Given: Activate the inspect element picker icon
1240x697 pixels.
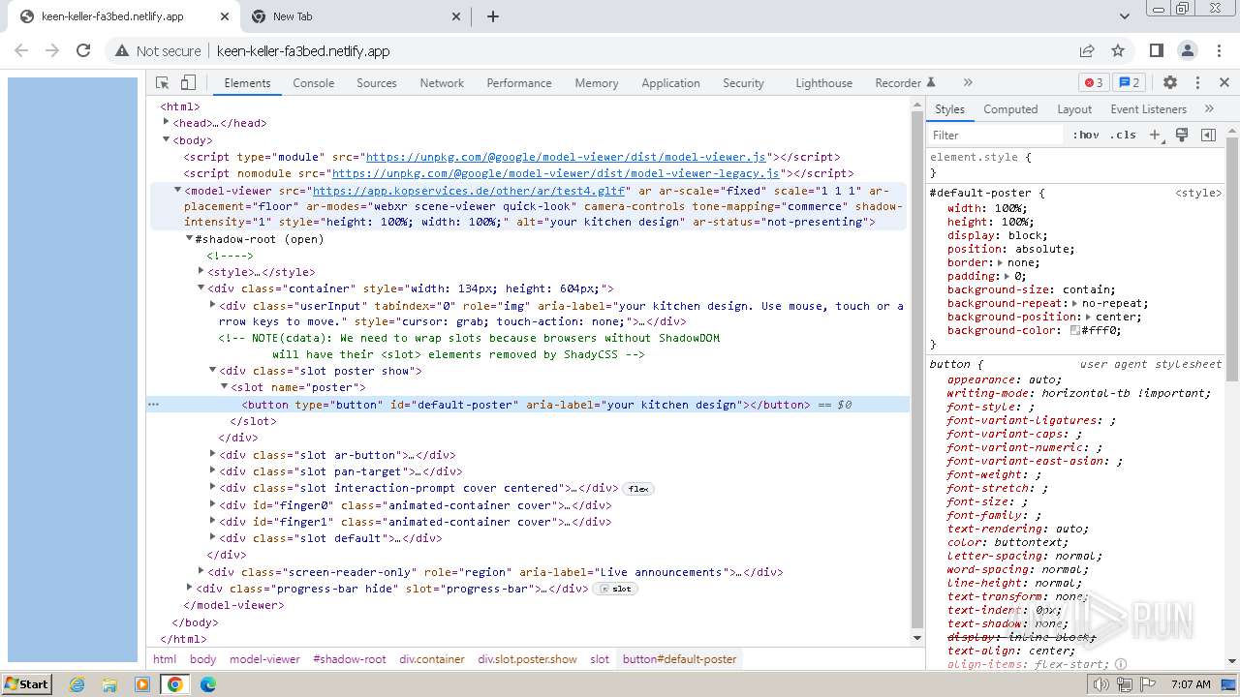Looking at the screenshot, I should (163, 83).
